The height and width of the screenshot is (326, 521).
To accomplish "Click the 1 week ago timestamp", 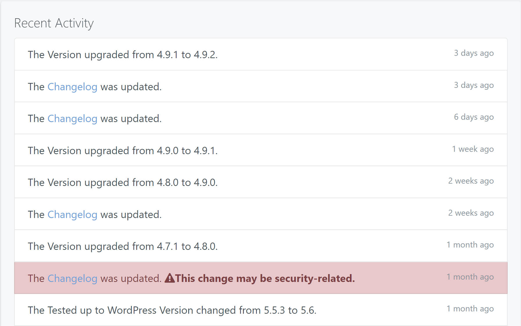I will [473, 149].
